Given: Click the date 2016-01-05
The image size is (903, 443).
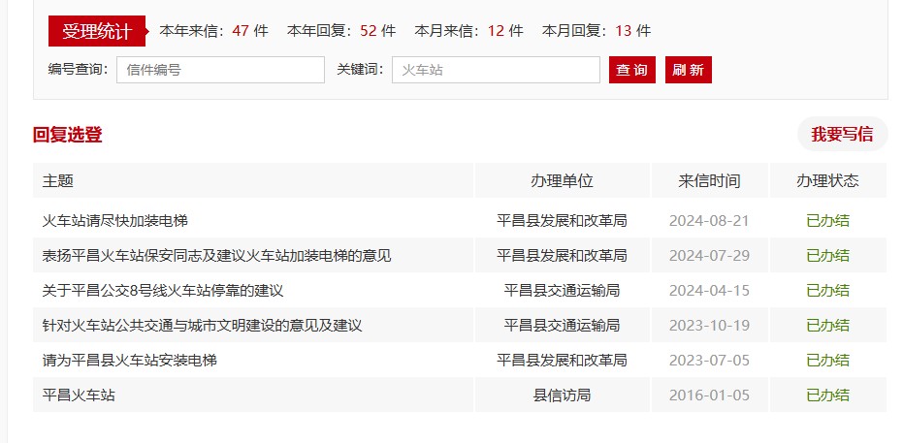Looking at the screenshot, I should (x=710, y=396).
